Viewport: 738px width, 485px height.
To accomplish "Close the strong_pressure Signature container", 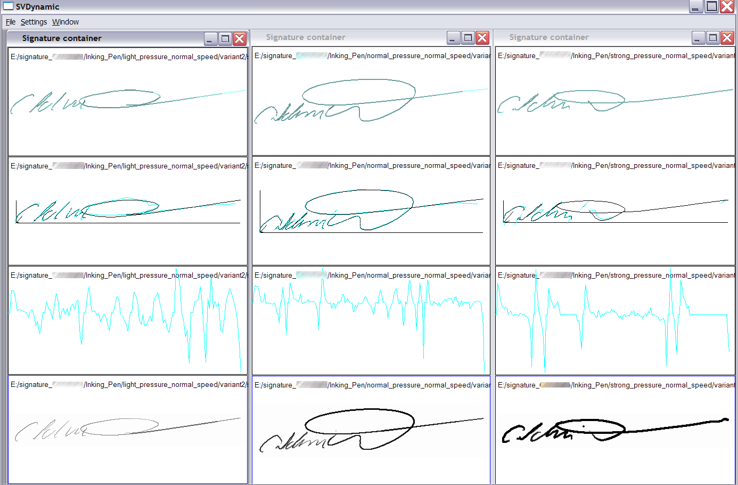I will [727, 37].
